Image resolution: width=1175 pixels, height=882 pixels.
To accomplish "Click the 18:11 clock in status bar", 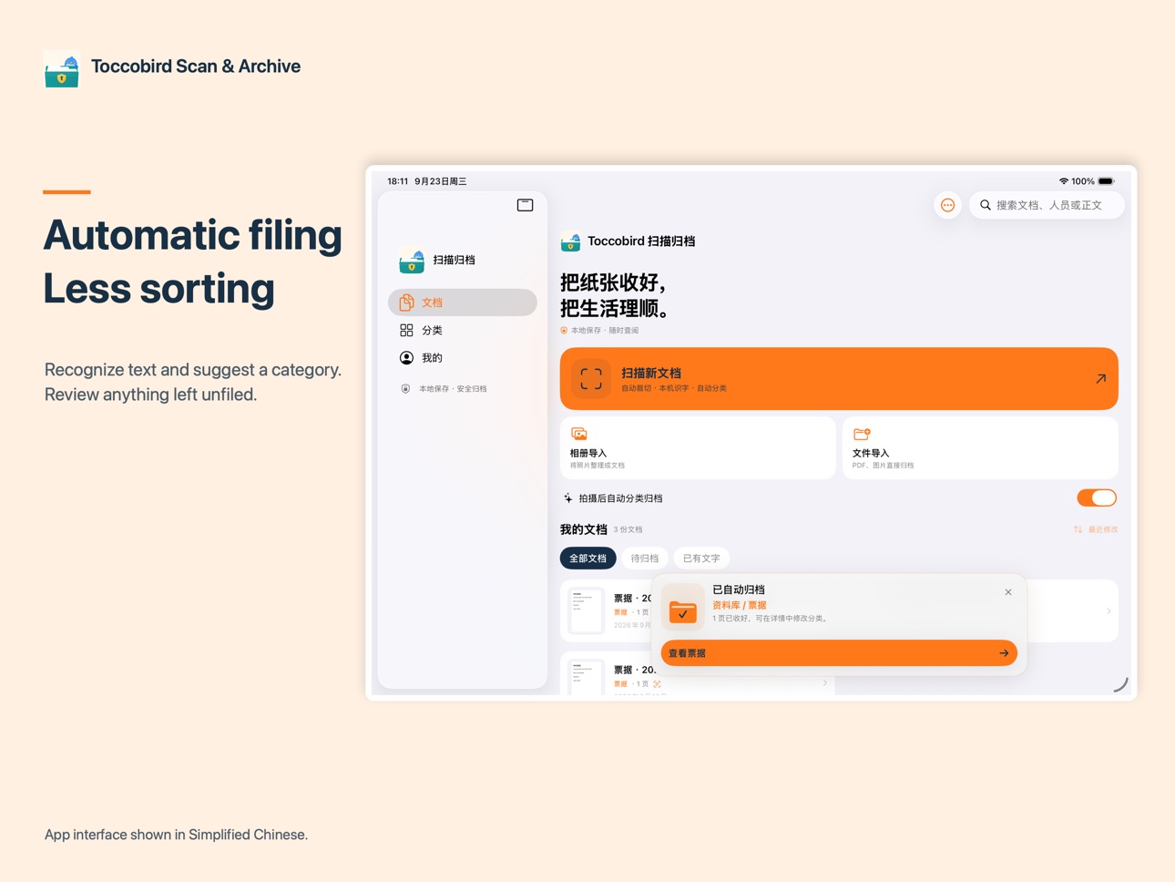I will (398, 181).
